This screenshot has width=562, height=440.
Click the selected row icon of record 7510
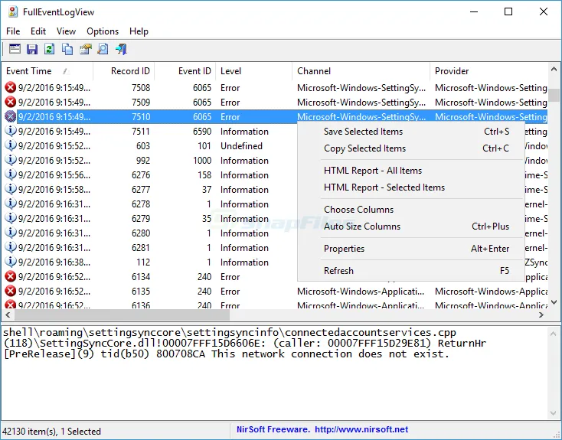point(11,117)
